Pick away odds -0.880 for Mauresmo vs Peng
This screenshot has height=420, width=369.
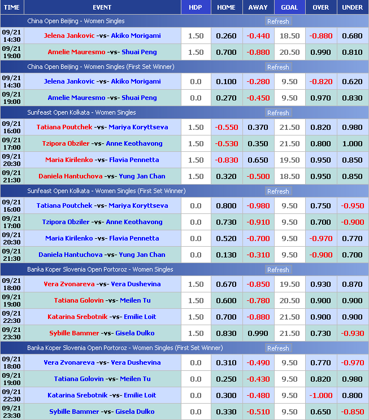tap(258, 52)
